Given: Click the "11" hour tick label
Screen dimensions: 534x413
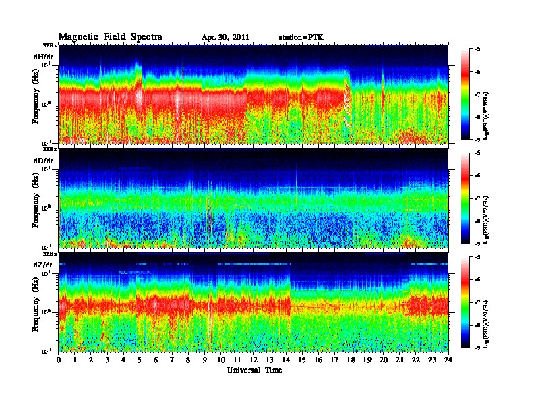Looking at the screenshot, I should (237, 360).
